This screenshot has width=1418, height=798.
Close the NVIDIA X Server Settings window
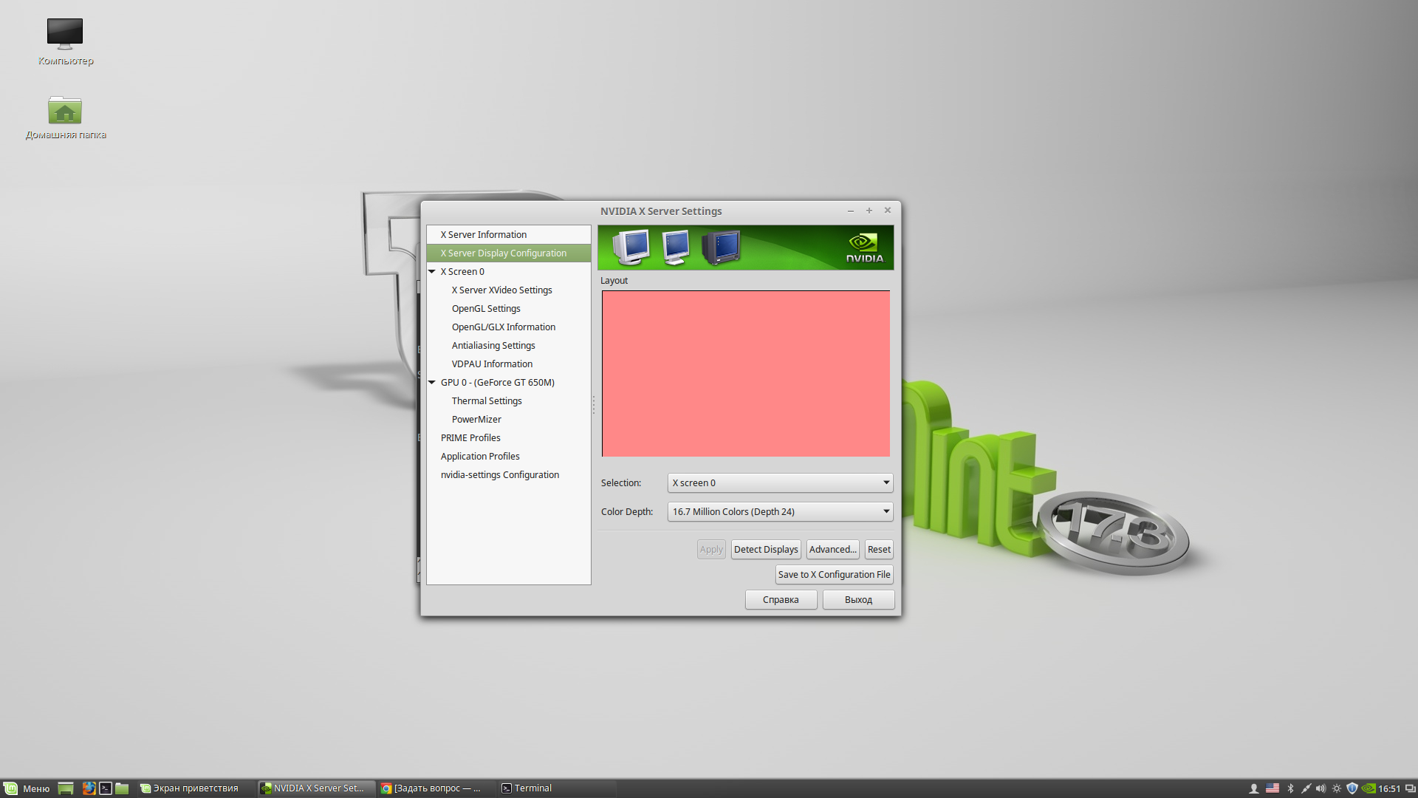888,211
